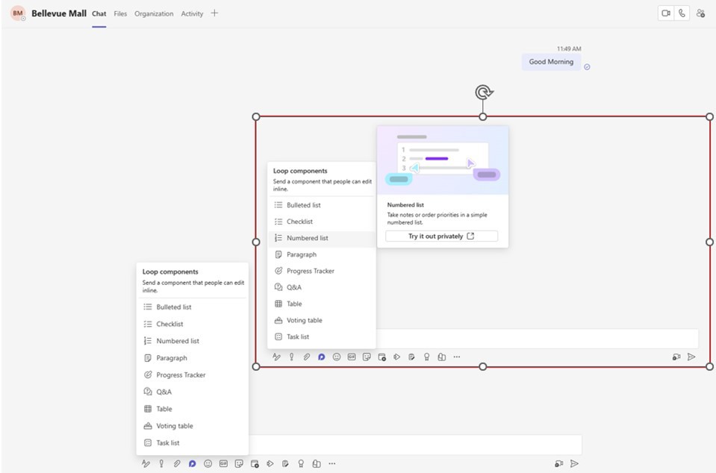Click the Good Morning message bubble
The image size is (716, 473).
tap(551, 62)
